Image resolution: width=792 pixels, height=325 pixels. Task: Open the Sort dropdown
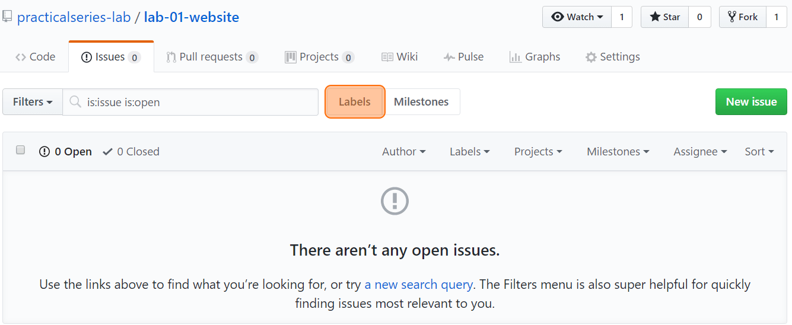[759, 152]
